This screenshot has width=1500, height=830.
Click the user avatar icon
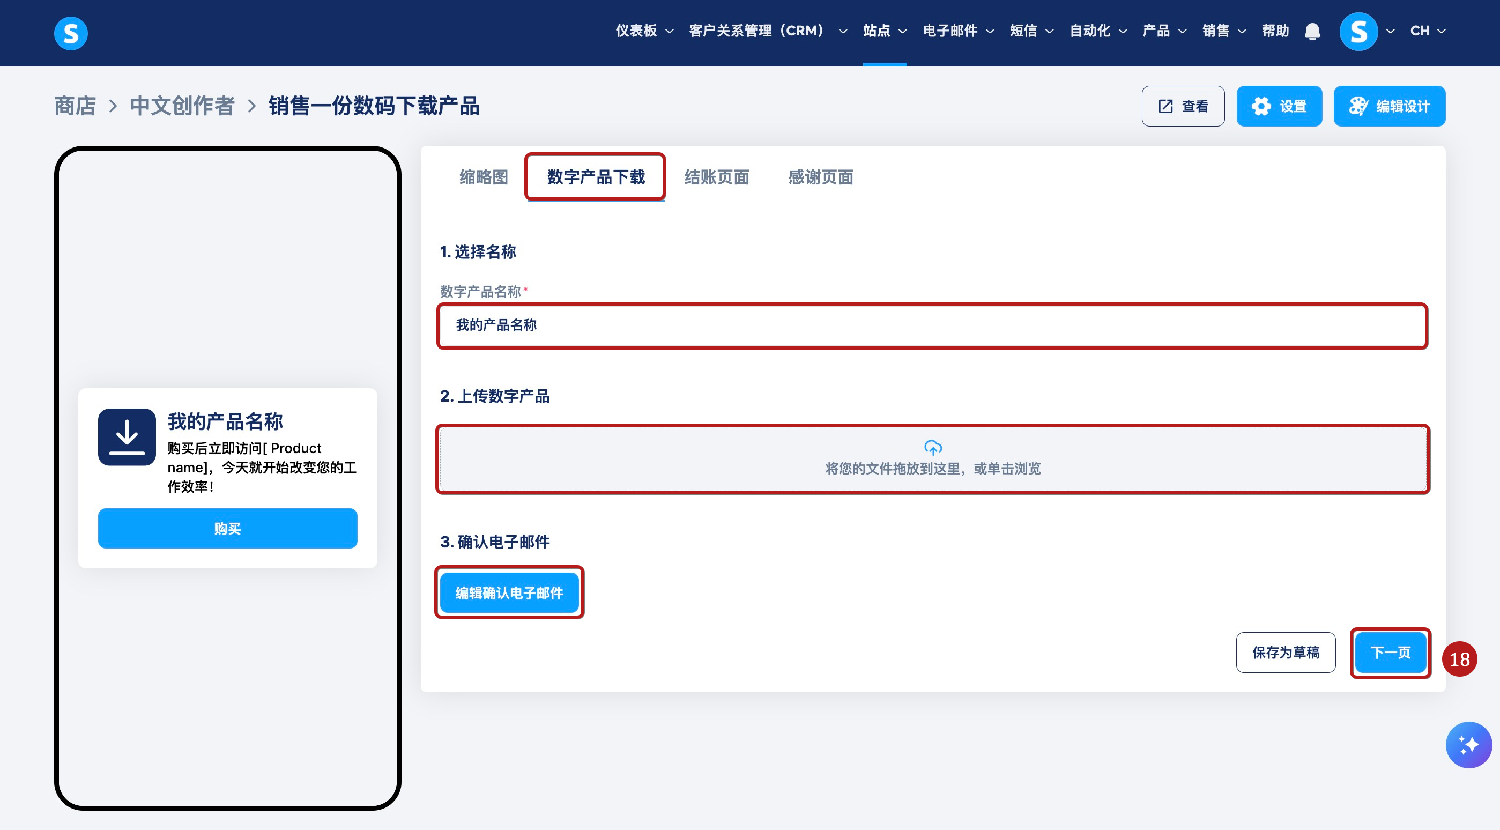(x=1358, y=32)
